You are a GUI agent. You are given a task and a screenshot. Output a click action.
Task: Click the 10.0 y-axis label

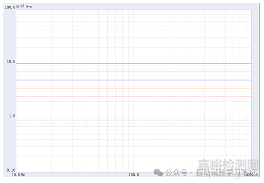click(10, 62)
